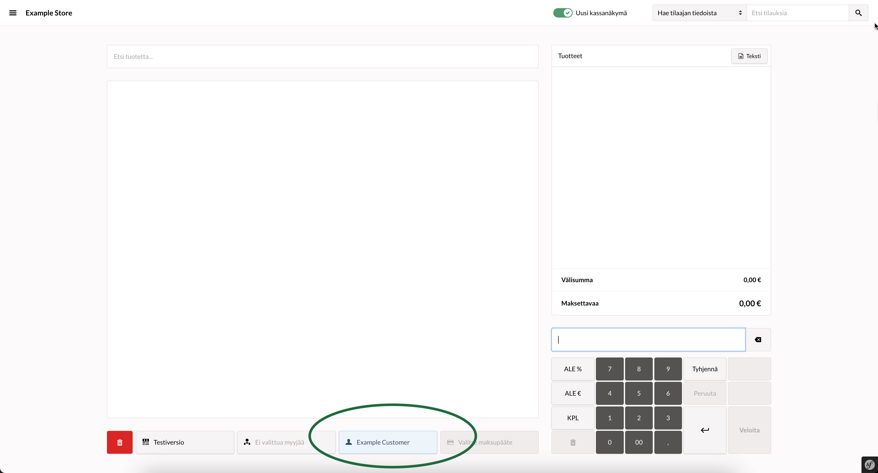Choose seller via Ei valittua myyjää

(286, 442)
